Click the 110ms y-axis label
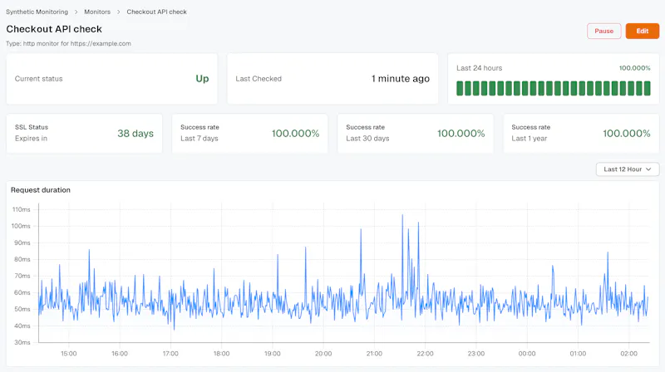Viewport: 665px width, 372px height. click(22, 209)
